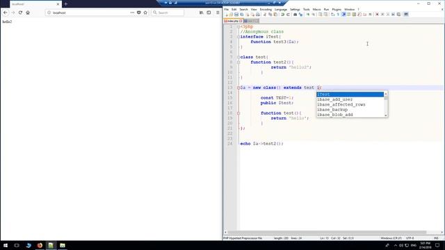Collapse the anonymous class fold on line 13
Image resolution: width=445 pixels, height=250 pixels.
238,88
